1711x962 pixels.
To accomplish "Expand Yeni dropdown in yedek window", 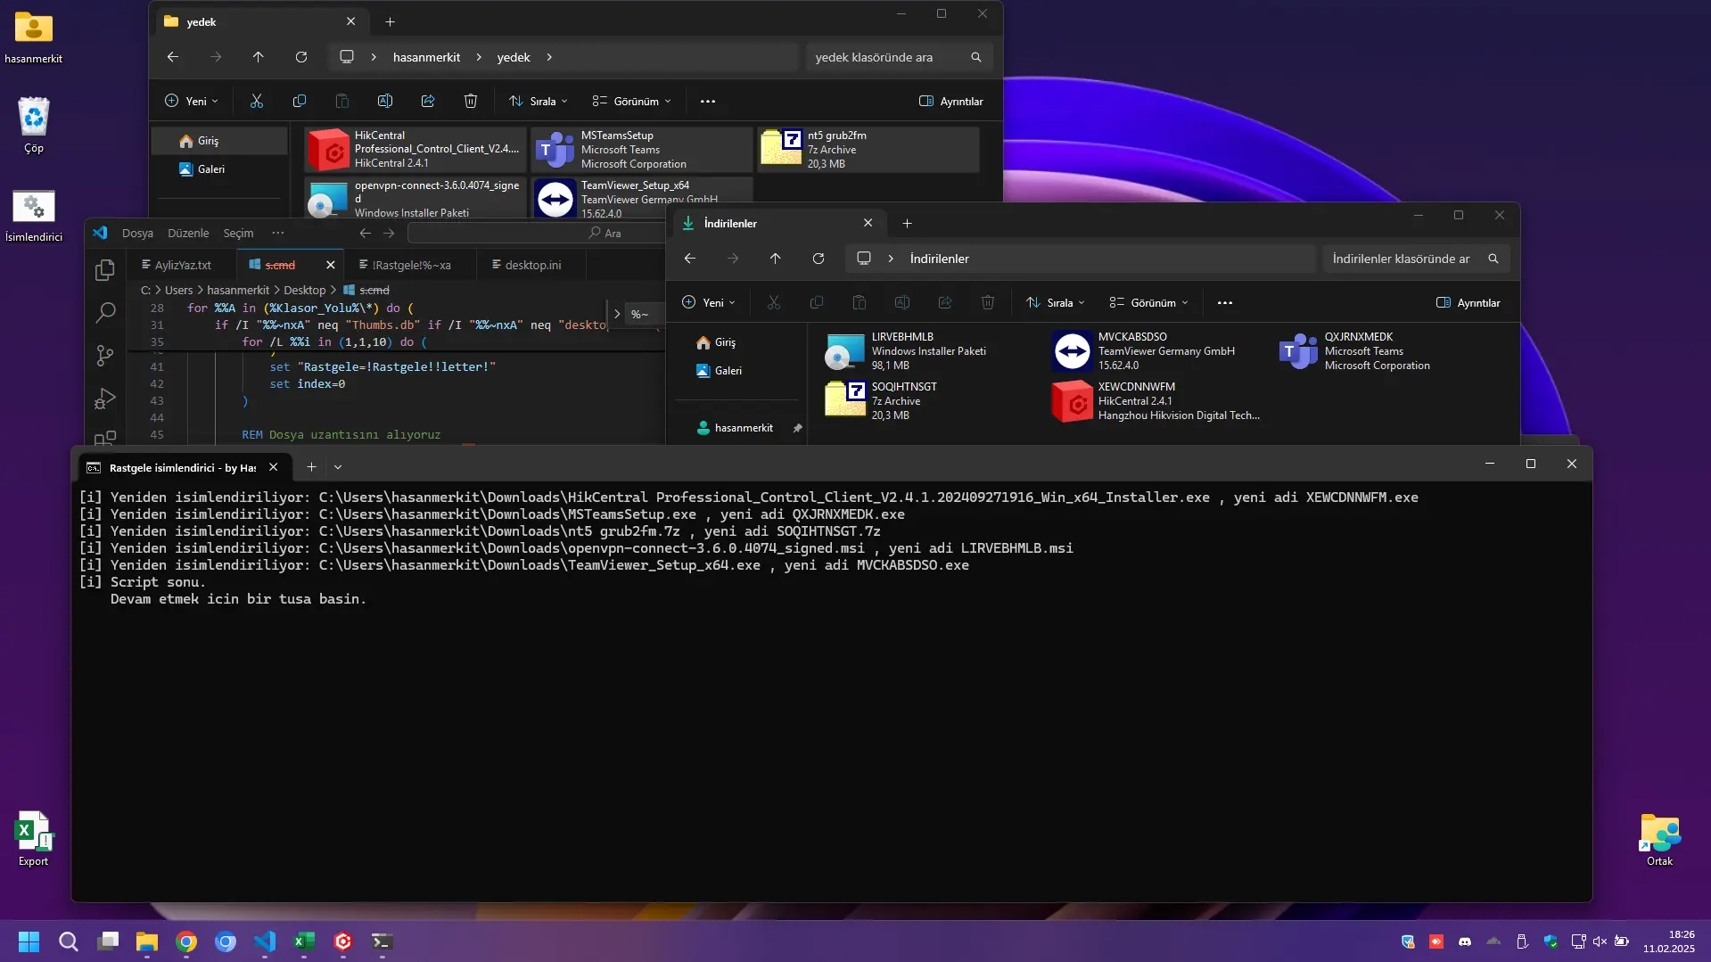I will (x=192, y=102).
